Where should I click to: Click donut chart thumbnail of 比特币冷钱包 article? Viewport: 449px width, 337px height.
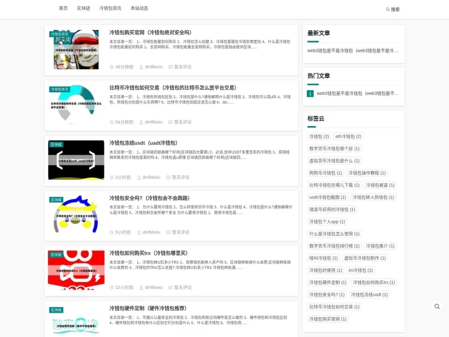(x=76, y=105)
